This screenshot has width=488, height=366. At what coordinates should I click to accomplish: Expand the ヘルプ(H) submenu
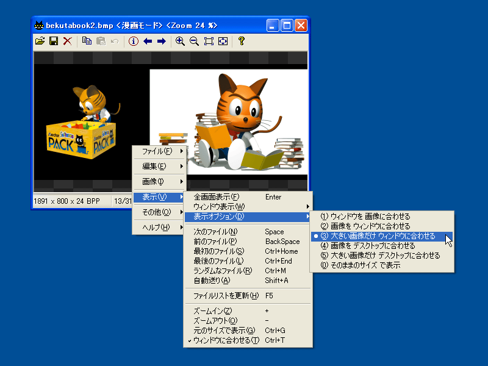(x=159, y=227)
